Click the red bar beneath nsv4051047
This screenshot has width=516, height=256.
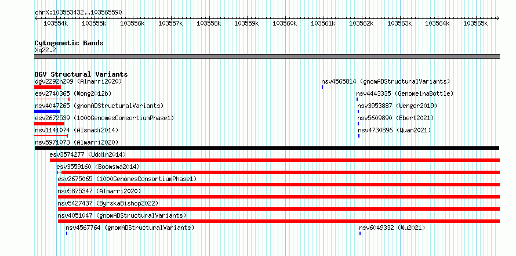click(x=279, y=221)
